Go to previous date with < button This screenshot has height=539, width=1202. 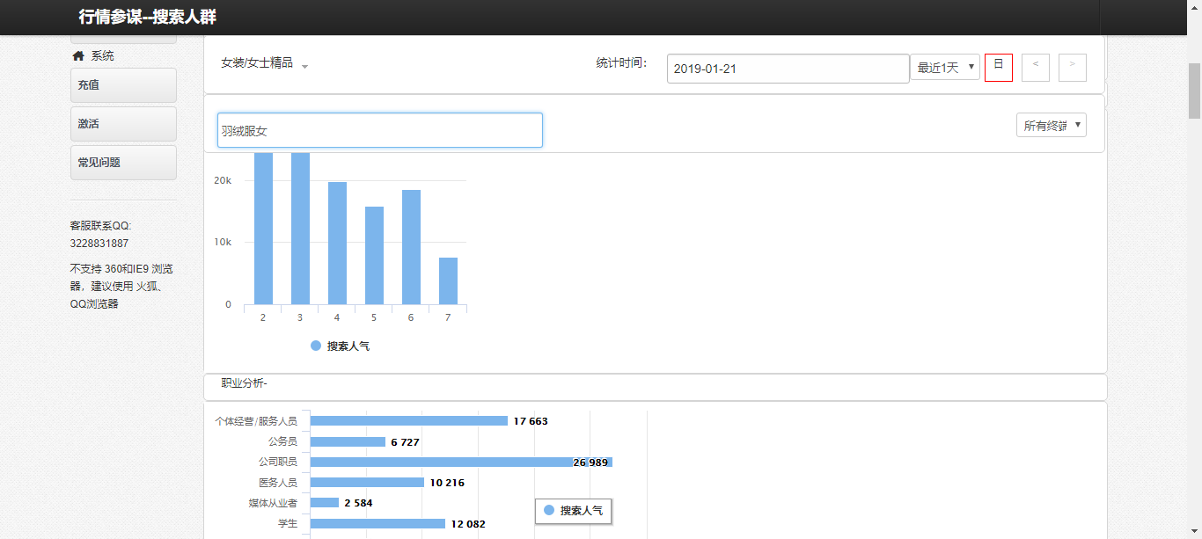1035,67
